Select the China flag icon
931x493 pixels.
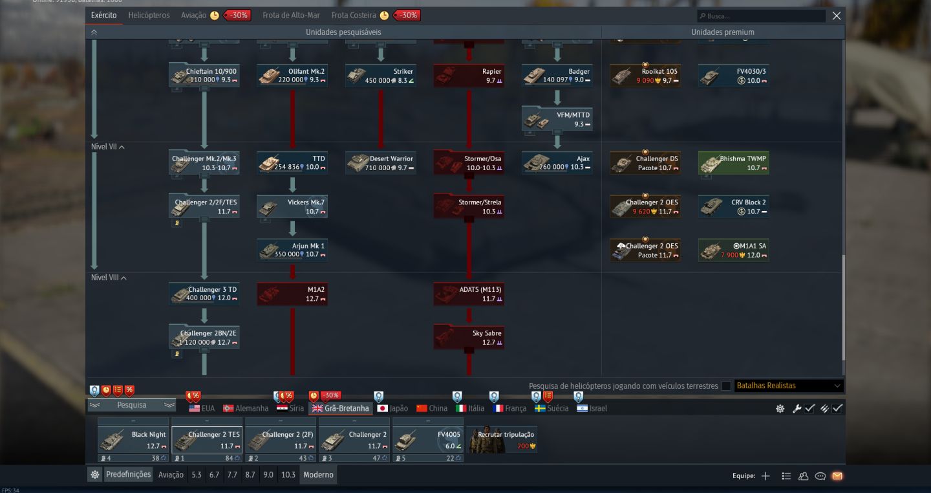(x=422, y=408)
